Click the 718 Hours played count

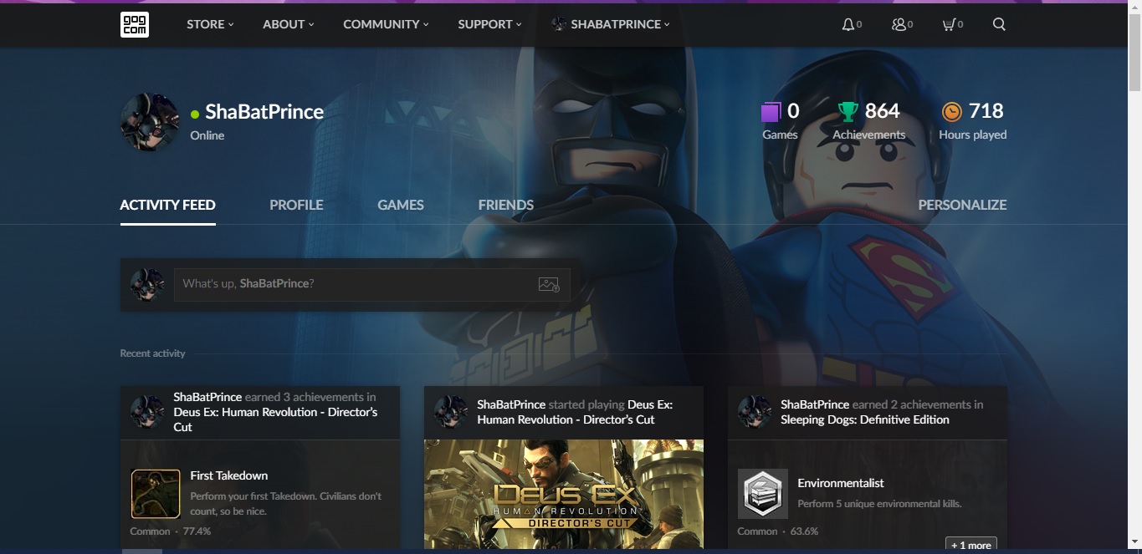pyautogui.click(x=986, y=111)
